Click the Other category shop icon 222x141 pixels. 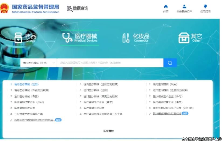pyautogui.click(x=183, y=38)
